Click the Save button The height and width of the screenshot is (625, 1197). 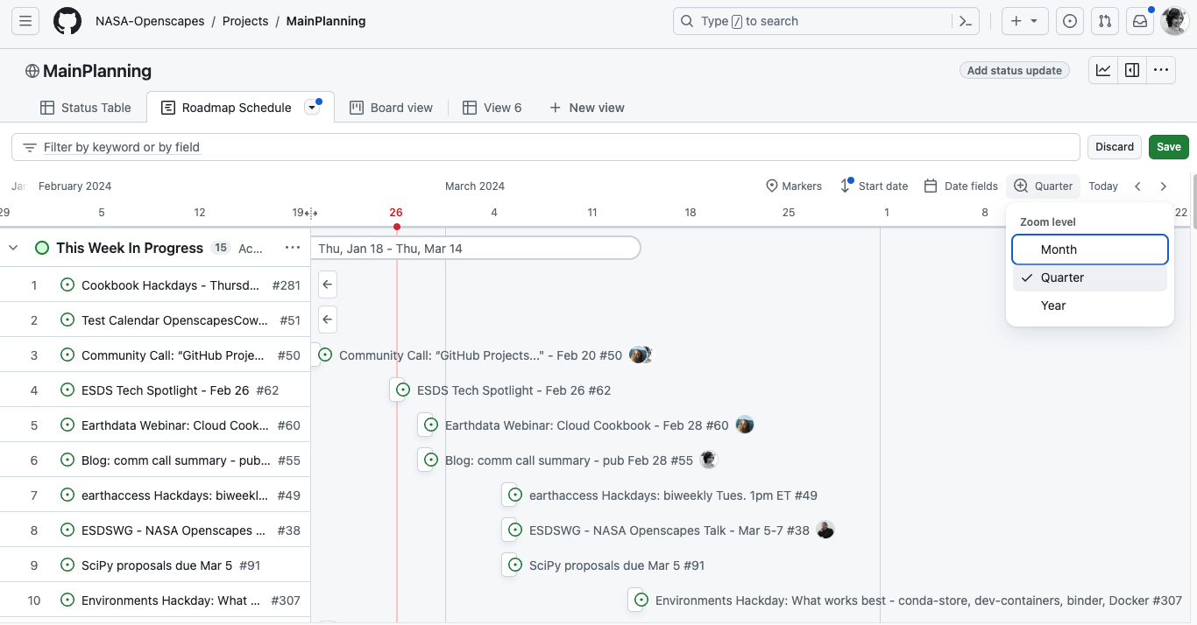1168,146
